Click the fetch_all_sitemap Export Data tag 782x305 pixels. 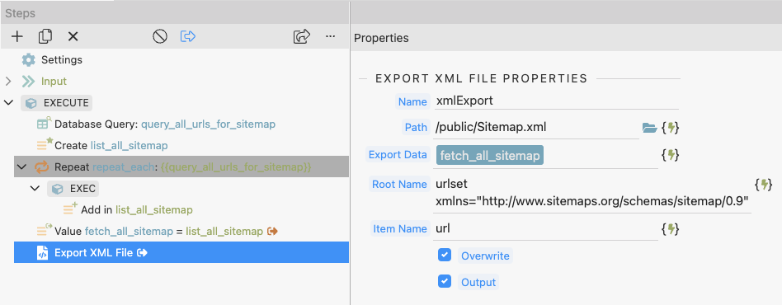pyautogui.click(x=490, y=156)
